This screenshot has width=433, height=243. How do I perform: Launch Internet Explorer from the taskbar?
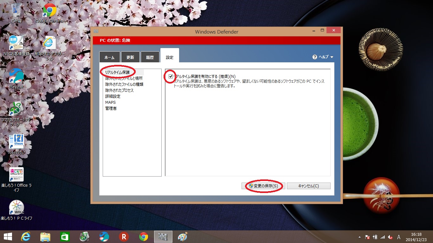click(x=26, y=237)
